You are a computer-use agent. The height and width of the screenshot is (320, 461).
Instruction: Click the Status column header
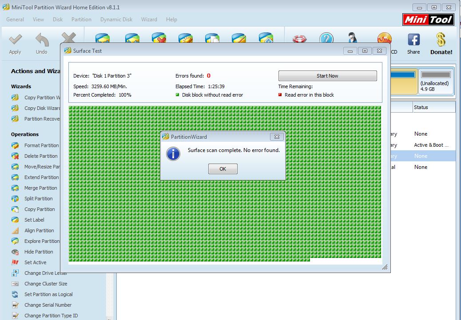433,107
